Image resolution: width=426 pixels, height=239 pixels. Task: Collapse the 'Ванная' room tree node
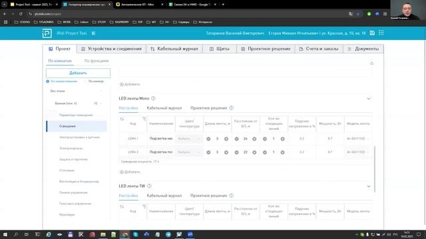(x=101, y=104)
